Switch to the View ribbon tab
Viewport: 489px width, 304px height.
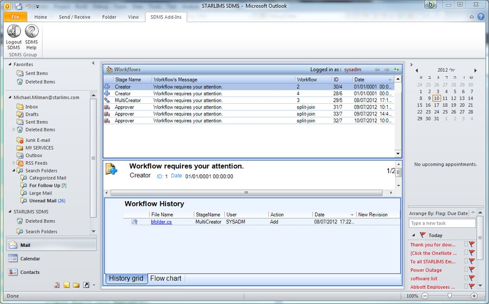click(133, 17)
